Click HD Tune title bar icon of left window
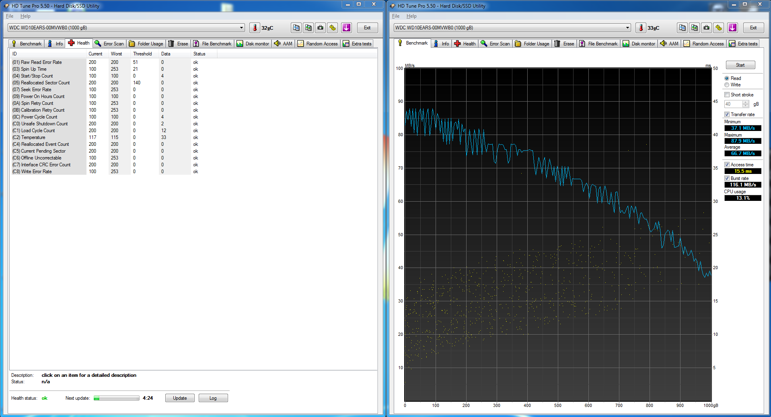Viewport: 771px width, 417px height. click(x=6, y=6)
